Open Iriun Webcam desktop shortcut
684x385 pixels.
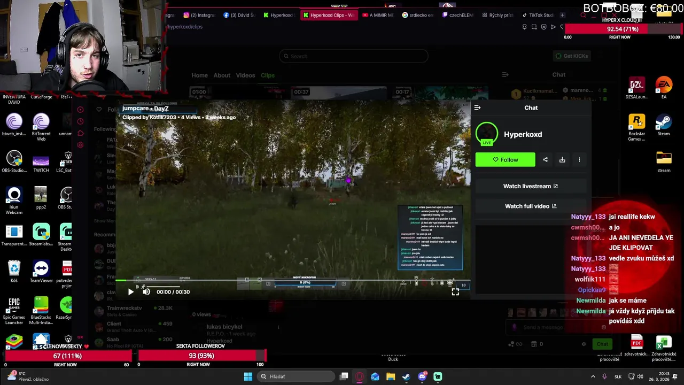(x=14, y=201)
